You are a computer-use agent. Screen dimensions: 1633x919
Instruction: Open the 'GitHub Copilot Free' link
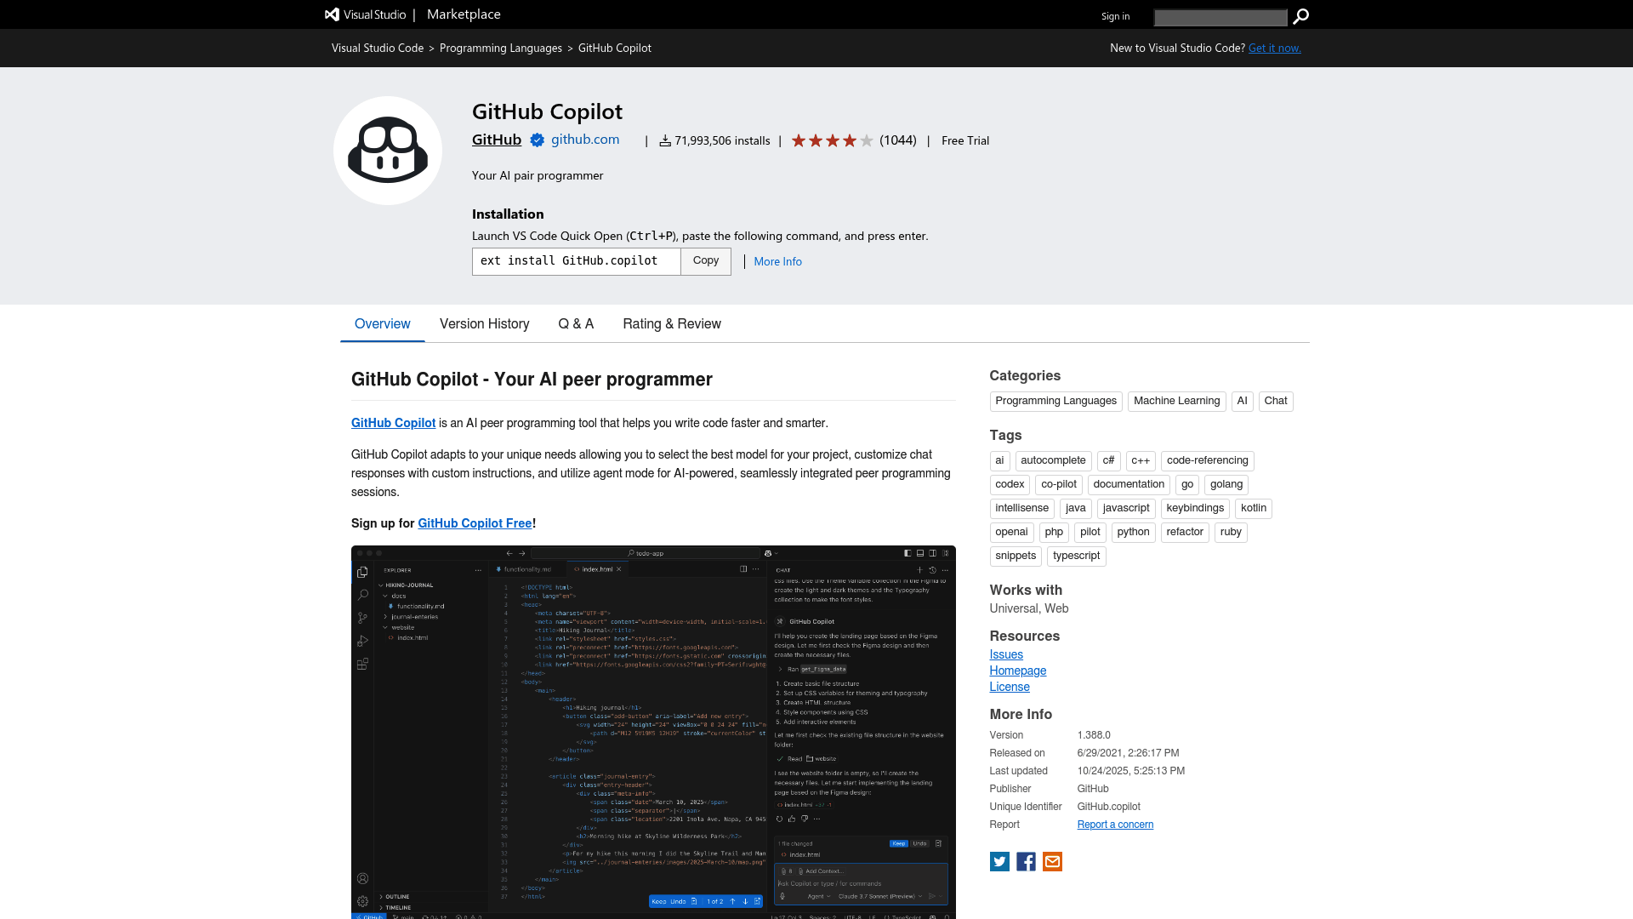click(475, 523)
